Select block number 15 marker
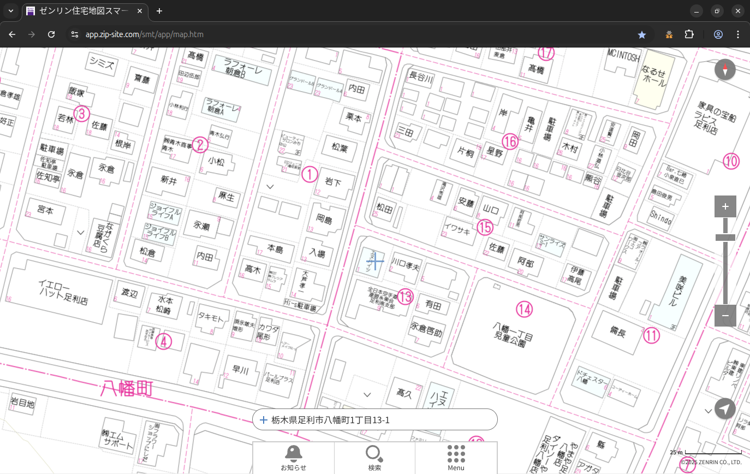 [x=485, y=227]
